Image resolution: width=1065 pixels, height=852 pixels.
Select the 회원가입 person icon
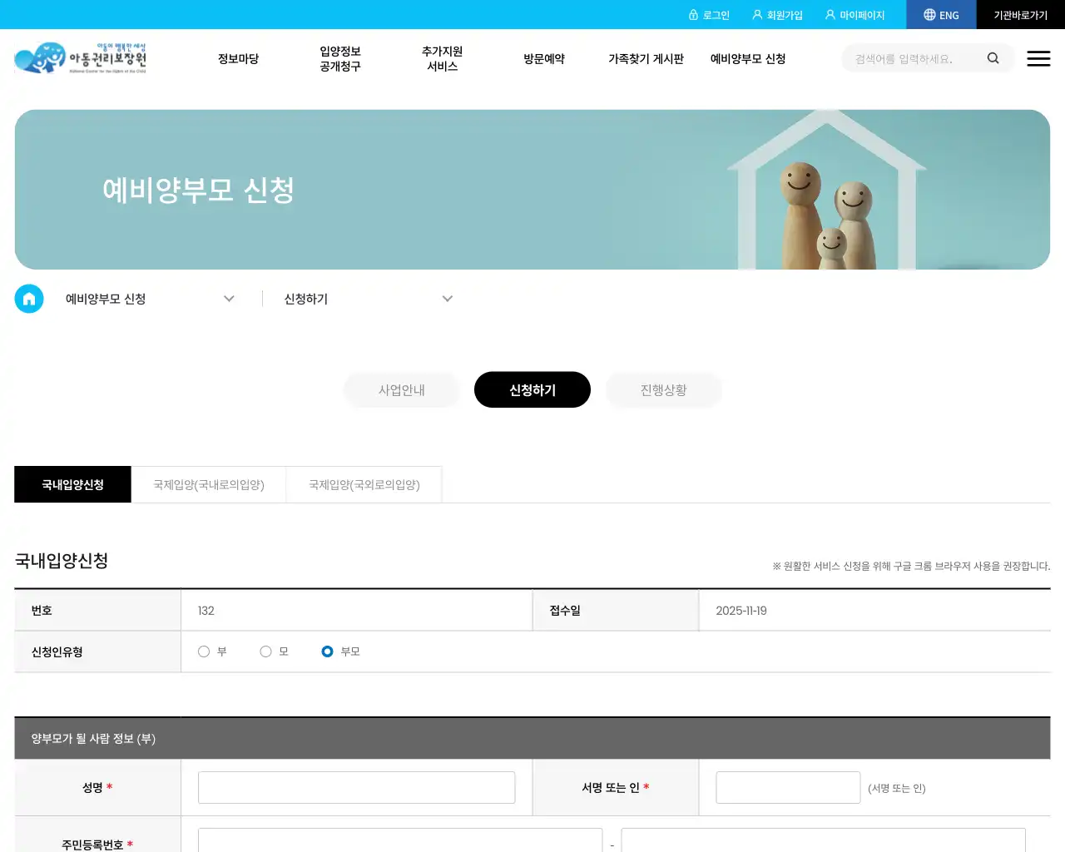coord(755,14)
